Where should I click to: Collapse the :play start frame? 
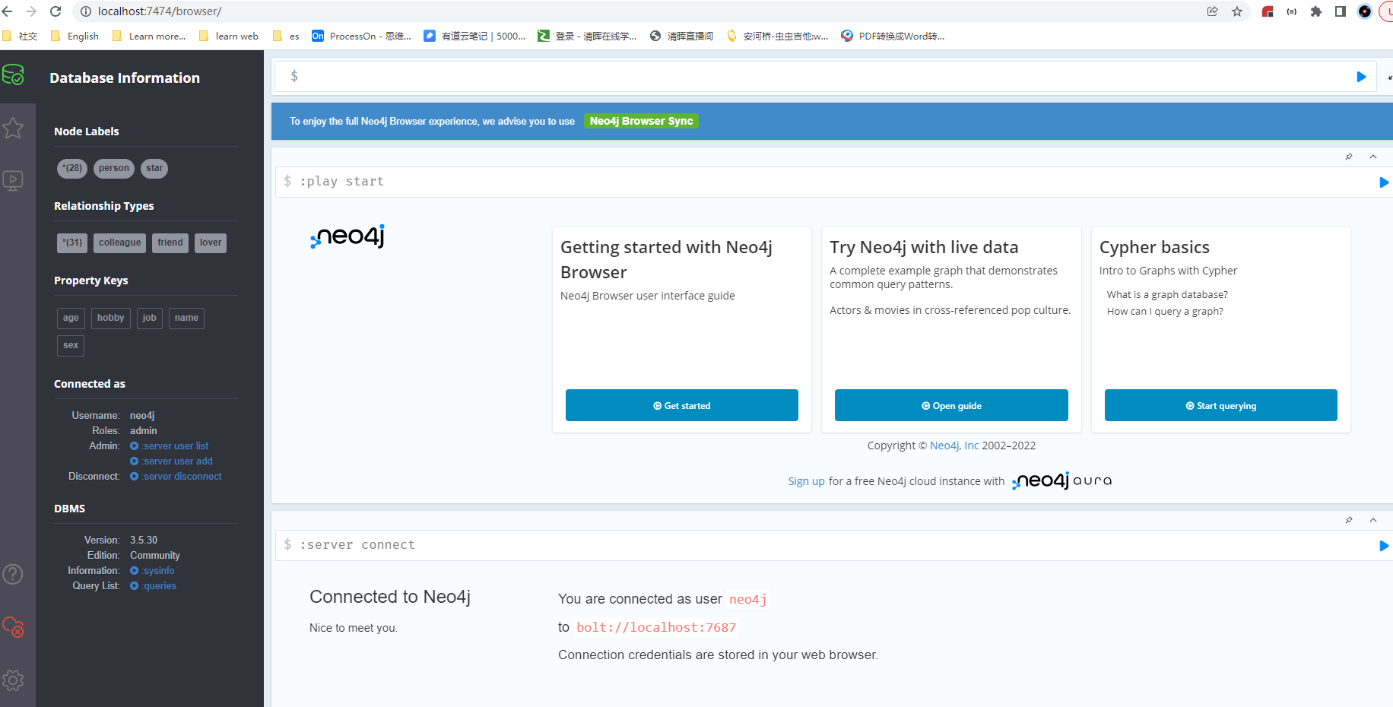1373,157
